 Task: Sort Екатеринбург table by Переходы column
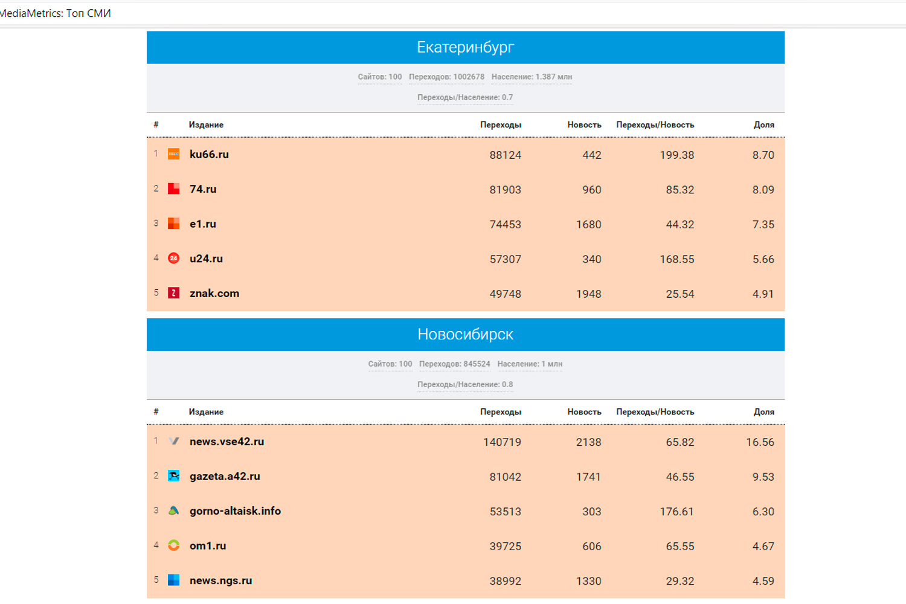(x=500, y=125)
